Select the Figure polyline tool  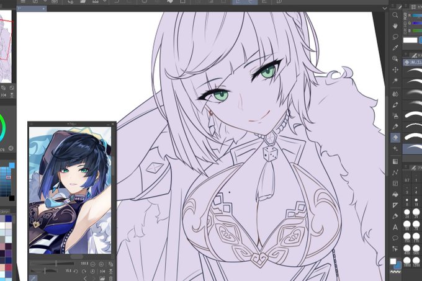(395, 172)
